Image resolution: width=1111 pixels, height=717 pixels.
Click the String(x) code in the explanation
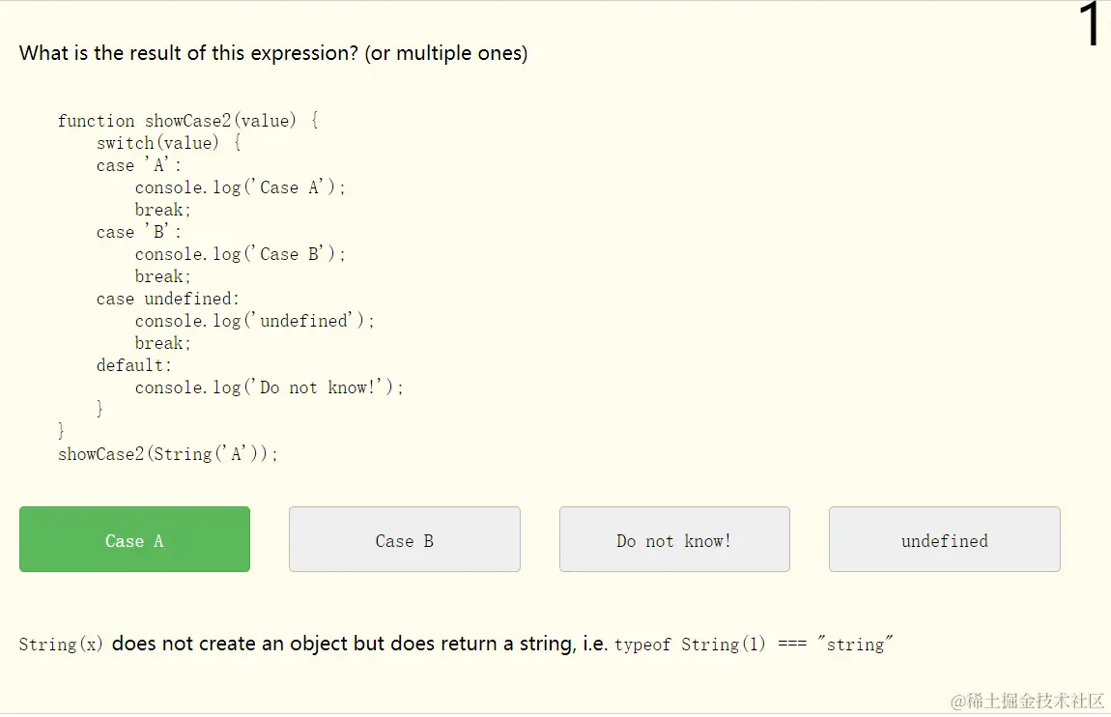pyautogui.click(x=61, y=645)
